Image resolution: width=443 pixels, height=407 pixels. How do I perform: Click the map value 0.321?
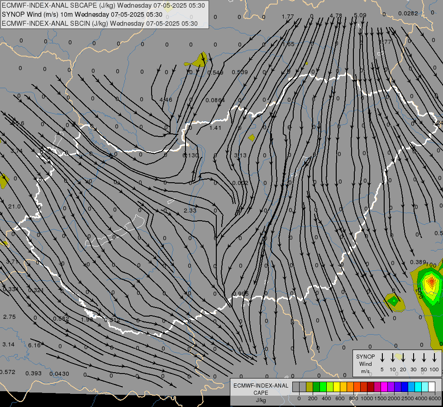[x=36, y=290]
